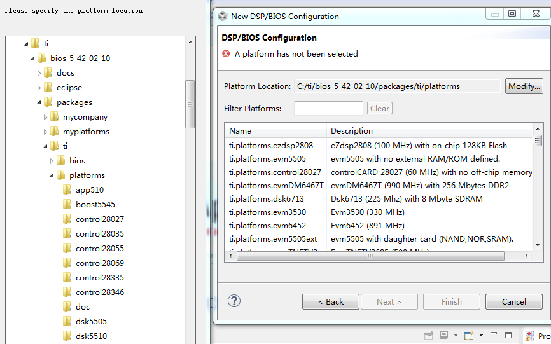Image resolution: width=551 pixels, height=344 pixels.
Task: Click the open console icon
Action: pyautogui.click(x=469, y=335)
